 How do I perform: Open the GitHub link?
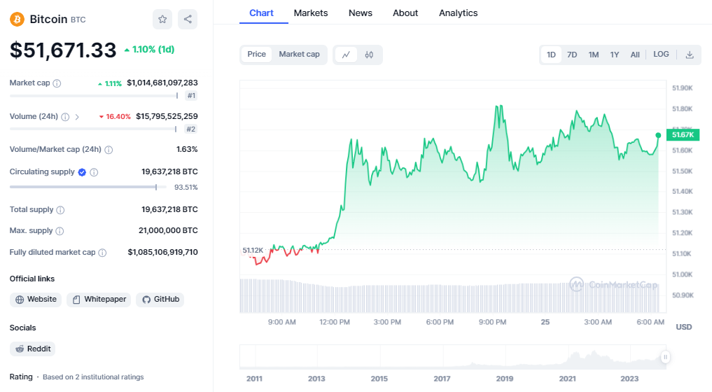click(160, 300)
